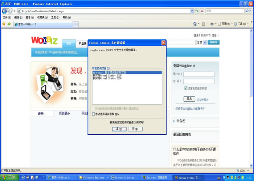Image resolution: width=254 pixels, height=181 pixels.
Task: Expand the command bar overflow chevron
Action: coord(251,22)
